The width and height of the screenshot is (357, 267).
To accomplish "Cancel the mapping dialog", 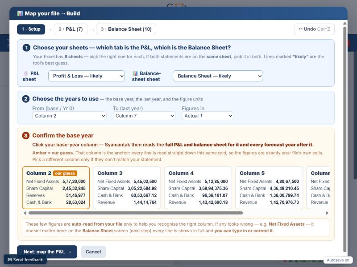I will pos(93,251).
